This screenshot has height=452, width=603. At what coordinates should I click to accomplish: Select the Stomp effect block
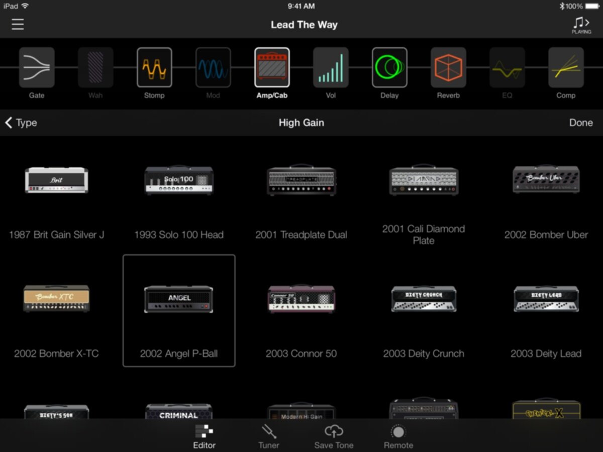[x=154, y=68]
